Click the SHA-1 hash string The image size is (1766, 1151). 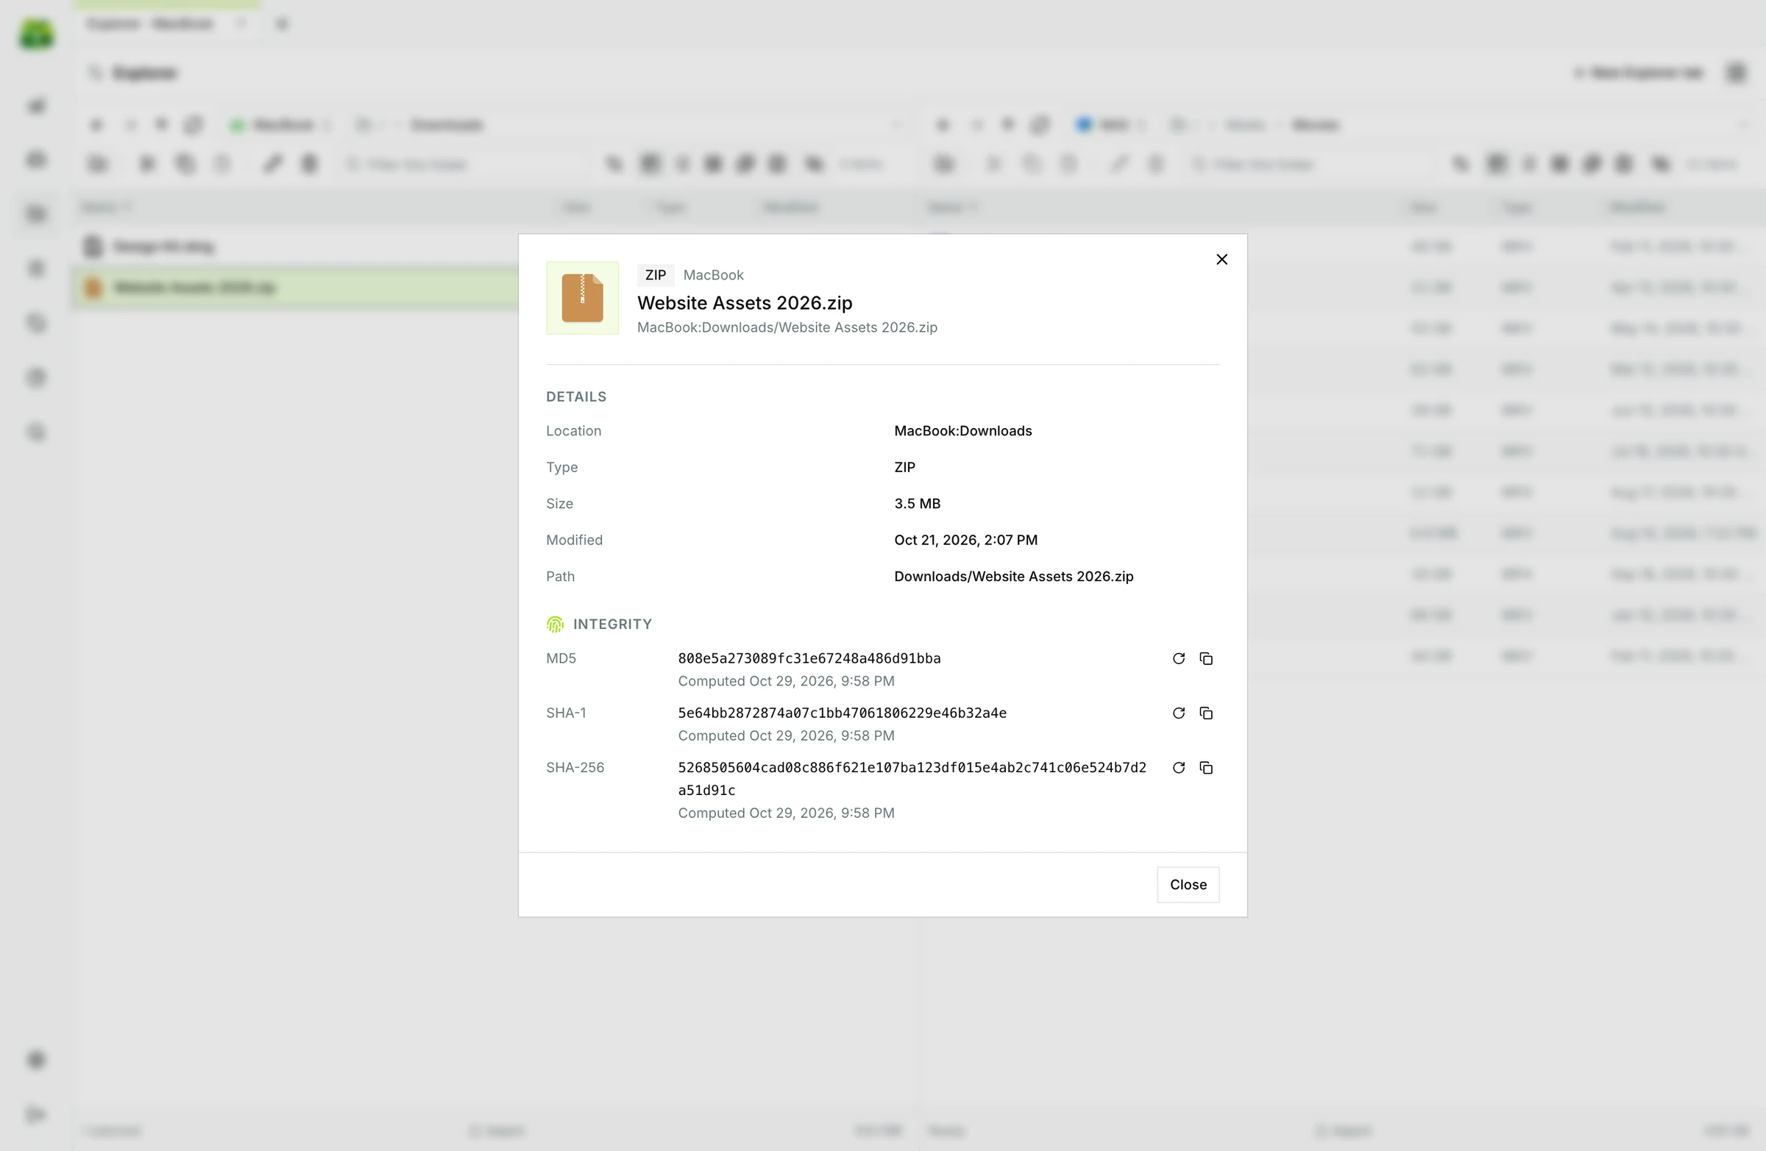842,713
